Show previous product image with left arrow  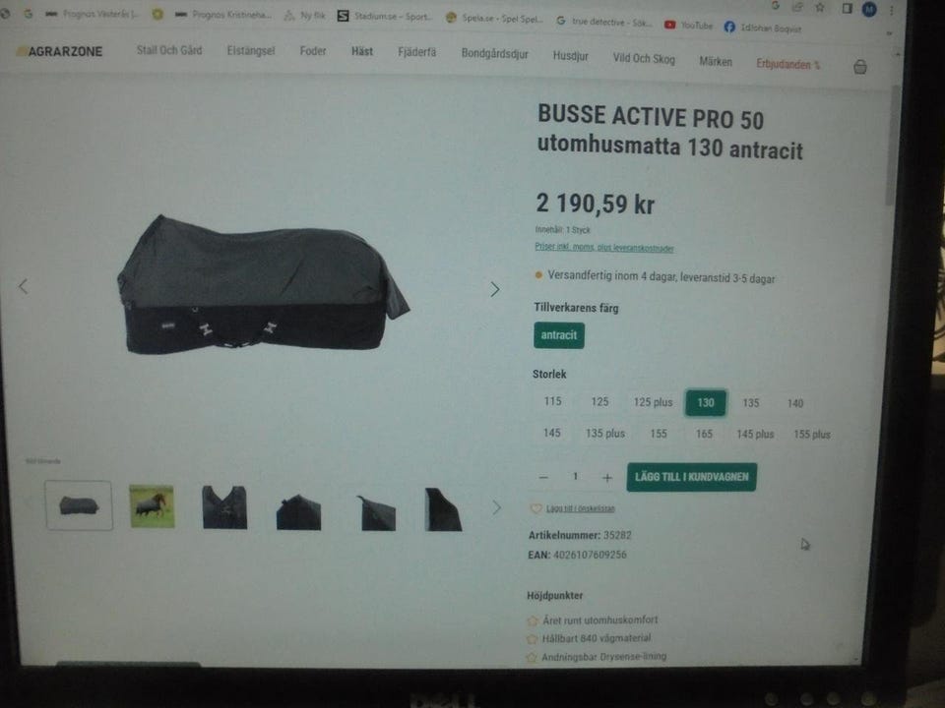pos(23,286)
